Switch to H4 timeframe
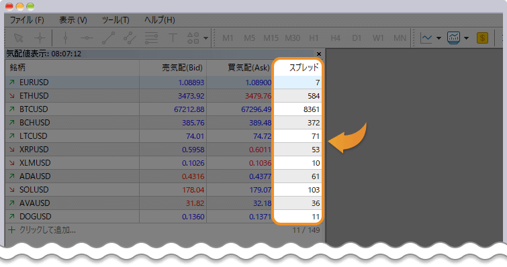The width and height of the screenshot is (507, 267). coord(335,38)
